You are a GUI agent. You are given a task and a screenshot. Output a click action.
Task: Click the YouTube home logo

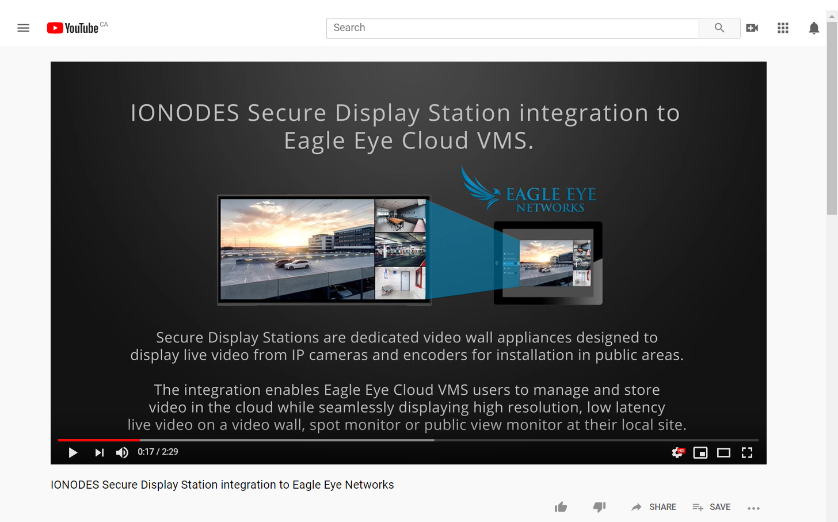(73, 28)
